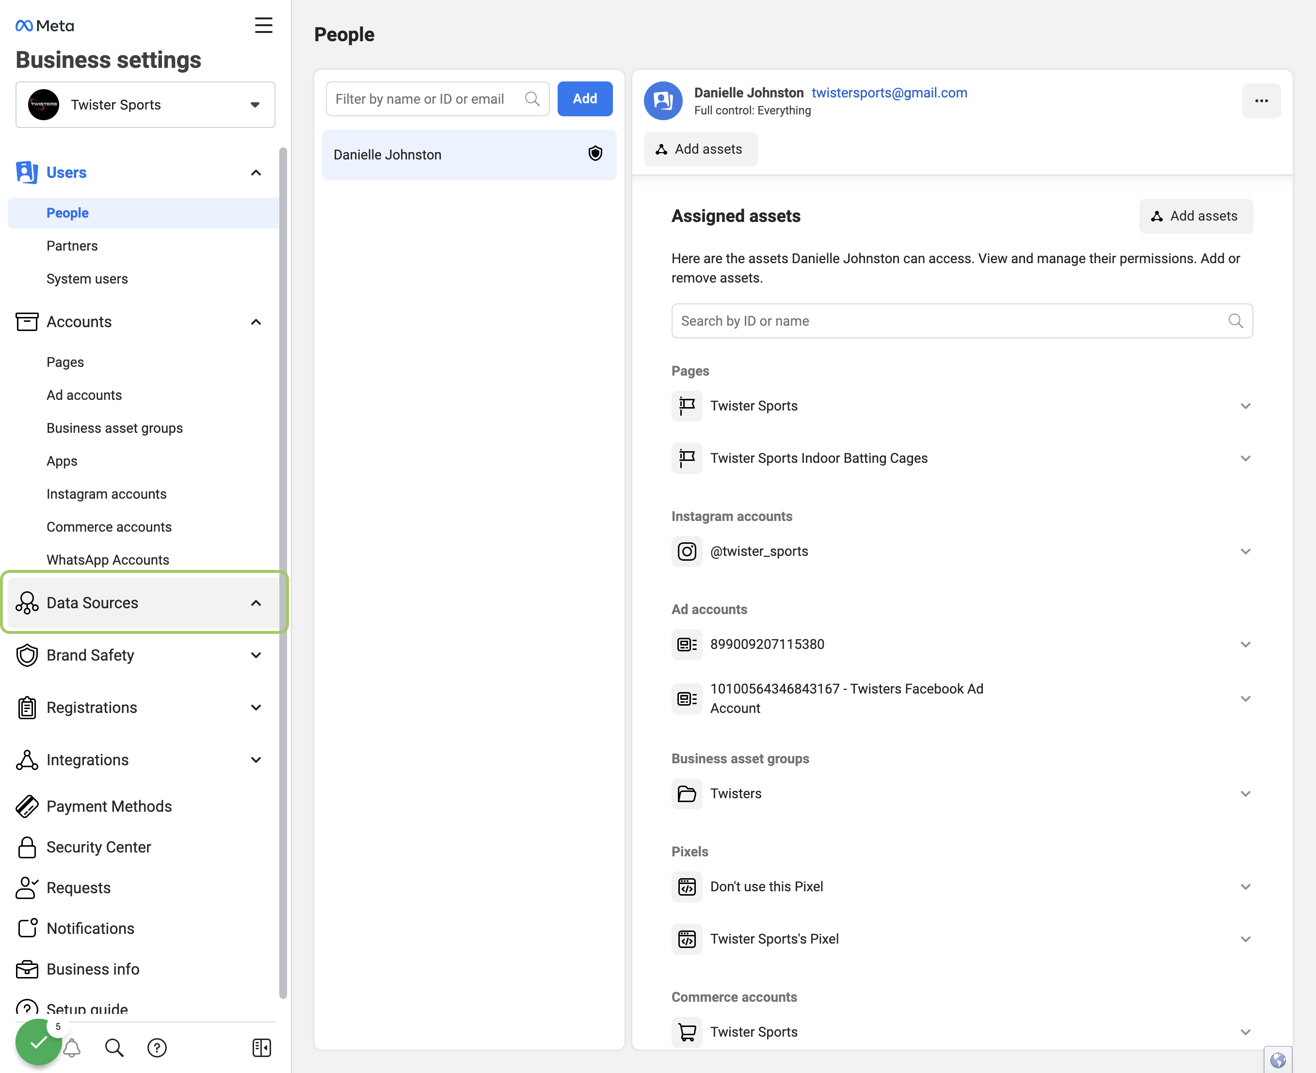Click the admin shield icon beside Danielle Johnston
1316x1073 pixels.
pos(595,154)
